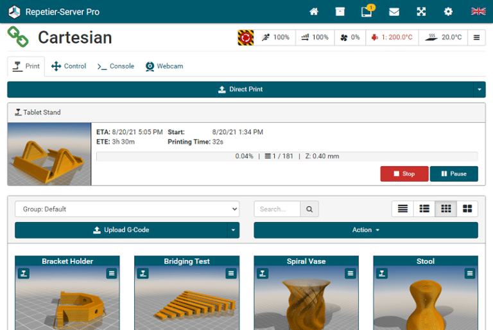Click the emergency stop icon
The image size is (493, 330).
245,37
